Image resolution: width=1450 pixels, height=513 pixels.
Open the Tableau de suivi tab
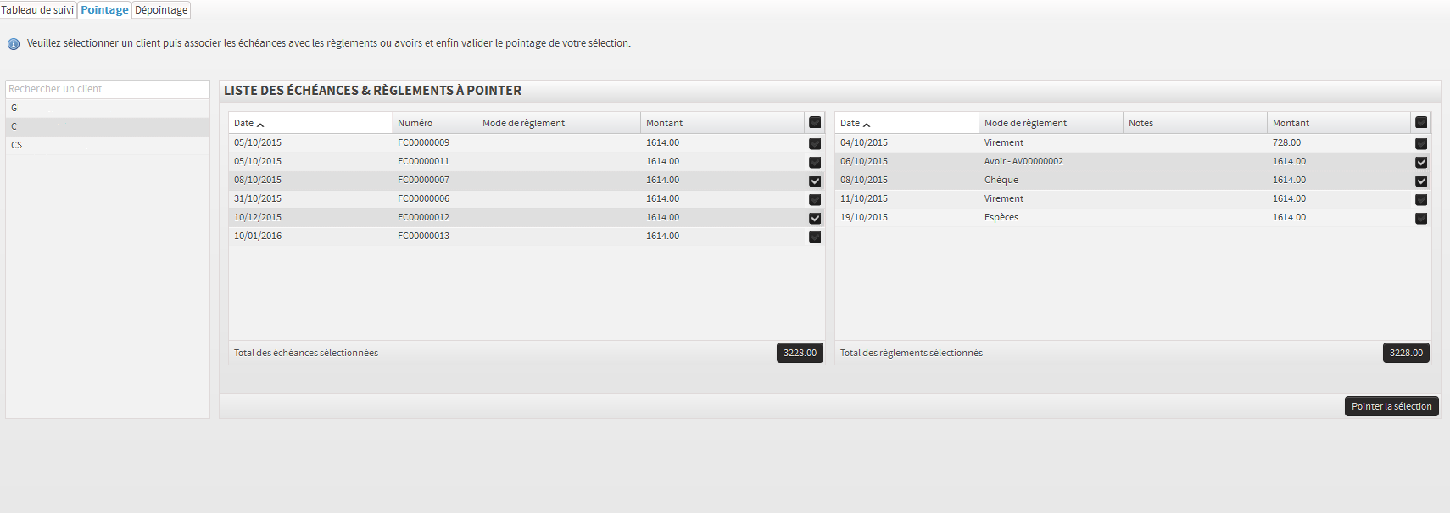coord(38,10)
